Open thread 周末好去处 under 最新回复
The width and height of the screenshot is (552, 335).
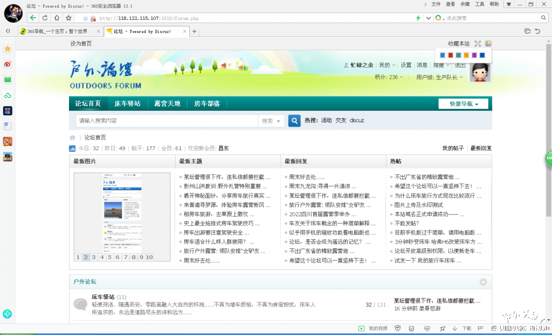(307, 177)
